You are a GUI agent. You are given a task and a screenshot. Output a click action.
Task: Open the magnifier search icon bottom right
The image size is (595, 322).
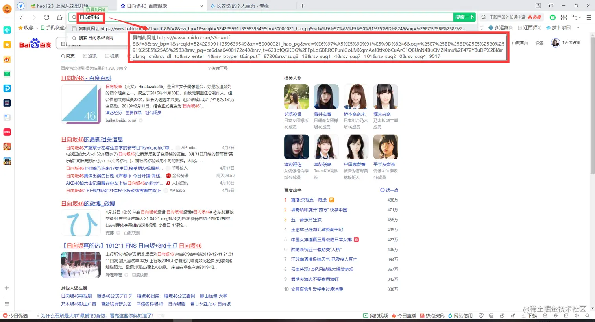point(587,316)
